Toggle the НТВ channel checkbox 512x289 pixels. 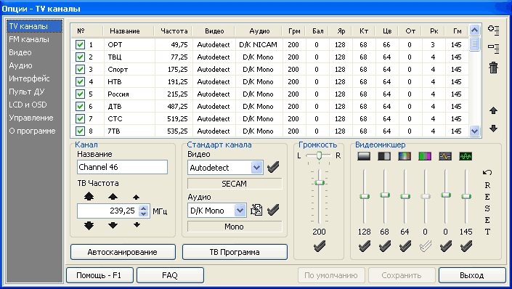click(80, 81)
